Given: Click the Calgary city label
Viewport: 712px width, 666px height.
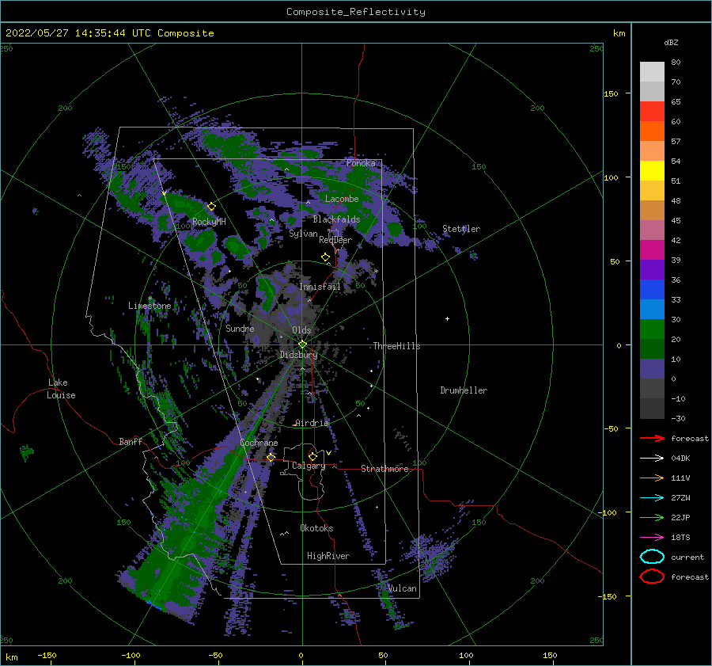Looking at the screenshot, I should [309, 466].
